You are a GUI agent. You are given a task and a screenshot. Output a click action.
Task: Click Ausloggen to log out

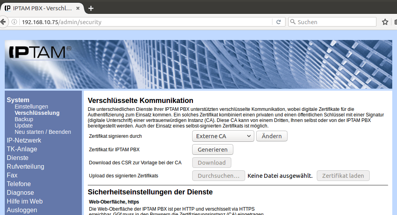pyautogui.click(x=22, y=210)
